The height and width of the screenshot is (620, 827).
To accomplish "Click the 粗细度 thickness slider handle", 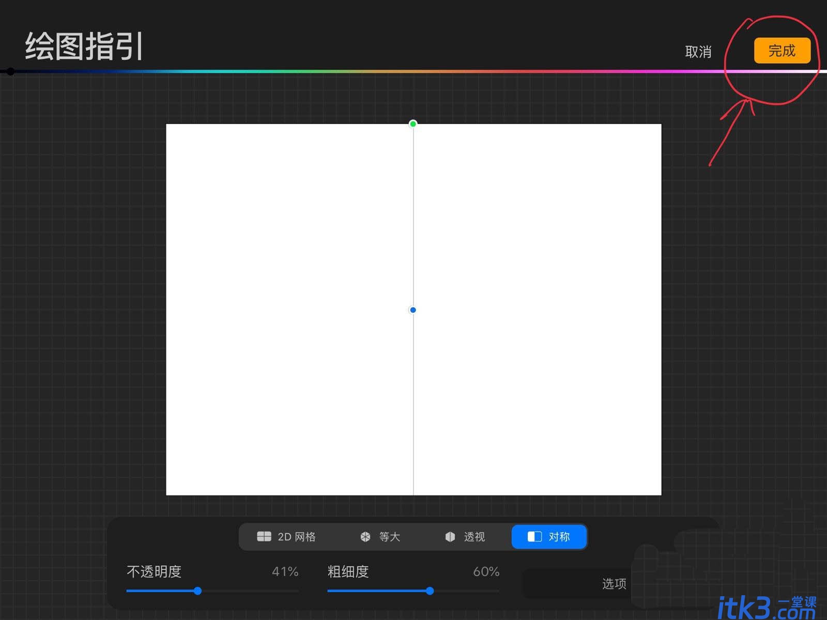I will pos(430,591).
